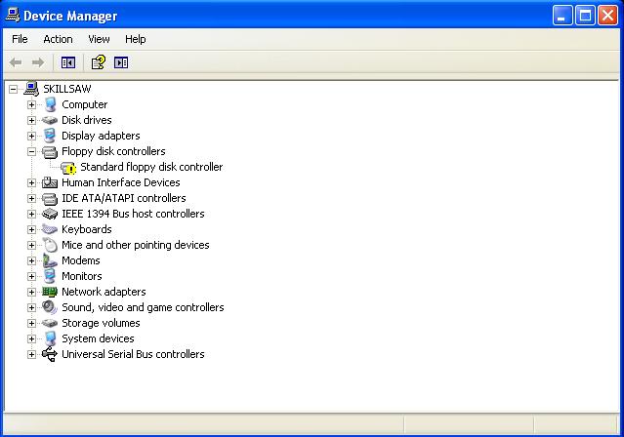
Task: Expand the System devices node
Action: pos(32,338)
